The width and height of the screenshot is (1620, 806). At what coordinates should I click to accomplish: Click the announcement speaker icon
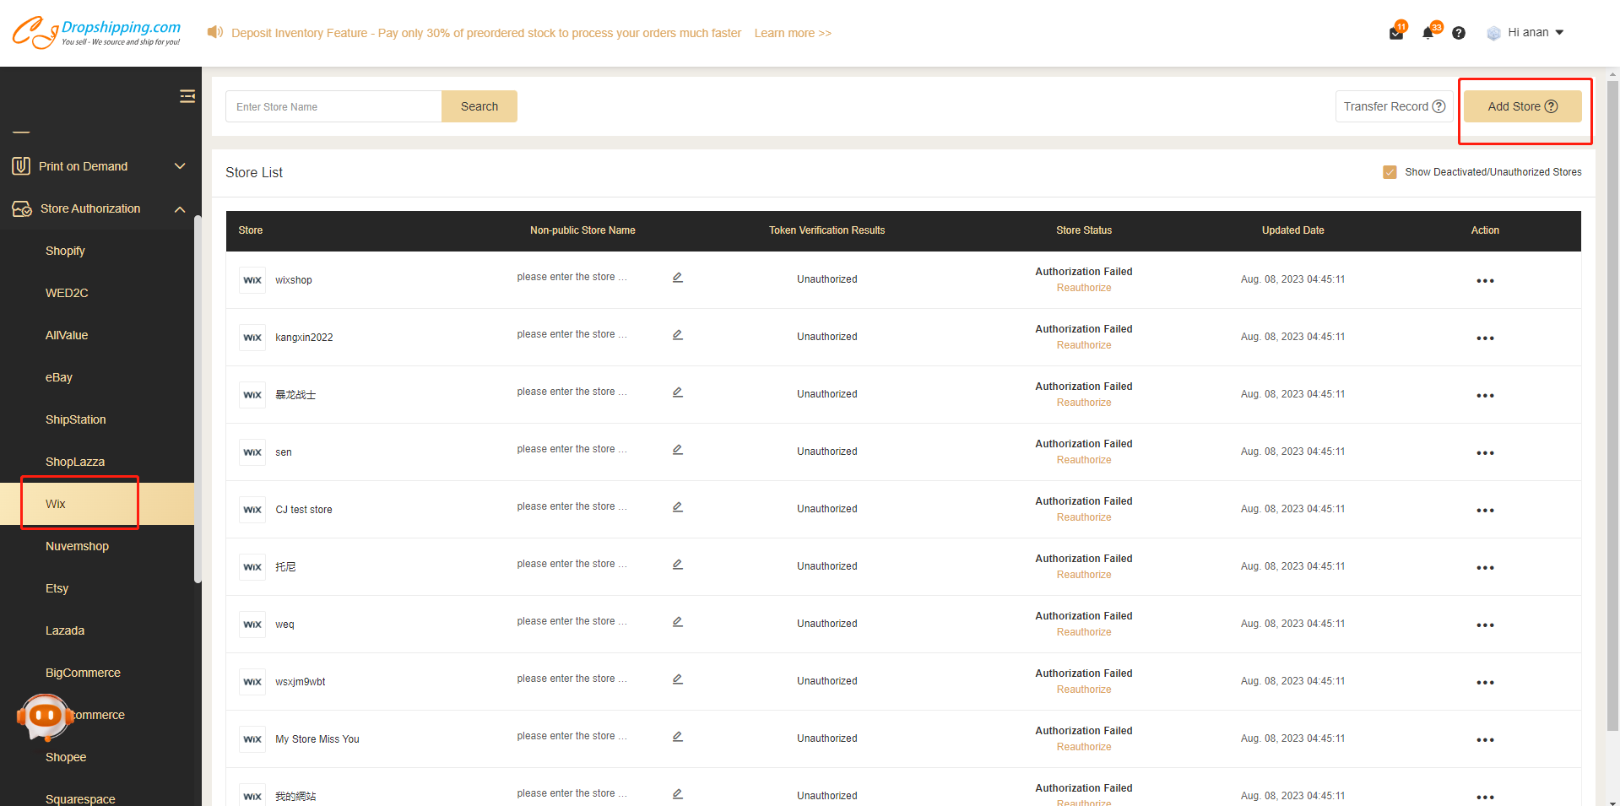215,32
